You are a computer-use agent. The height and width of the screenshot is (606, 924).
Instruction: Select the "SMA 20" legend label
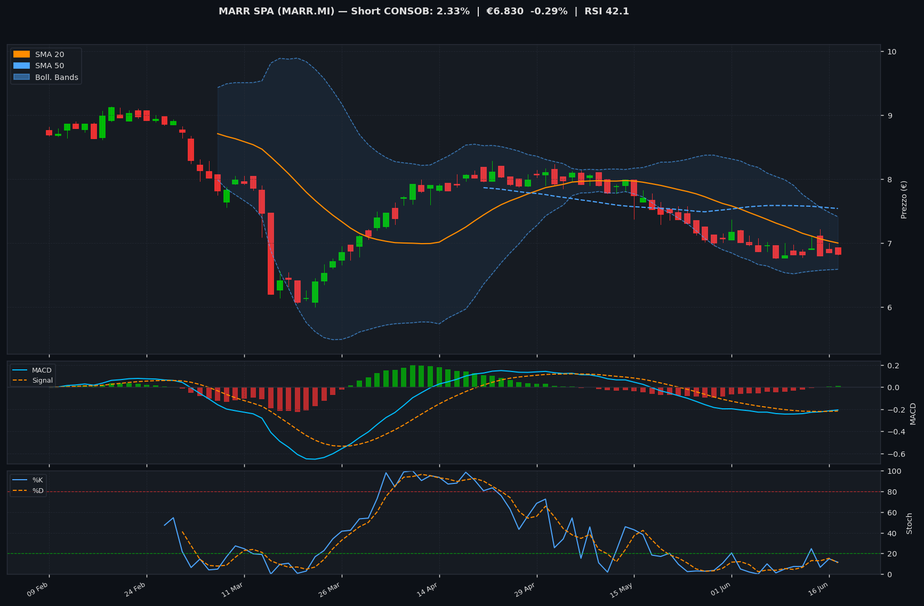click(x=50, y=54)
